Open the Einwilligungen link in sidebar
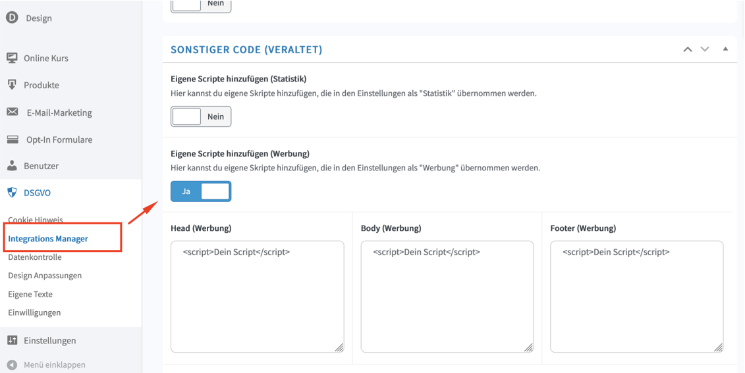745x373 pixels. pos(34,312)
